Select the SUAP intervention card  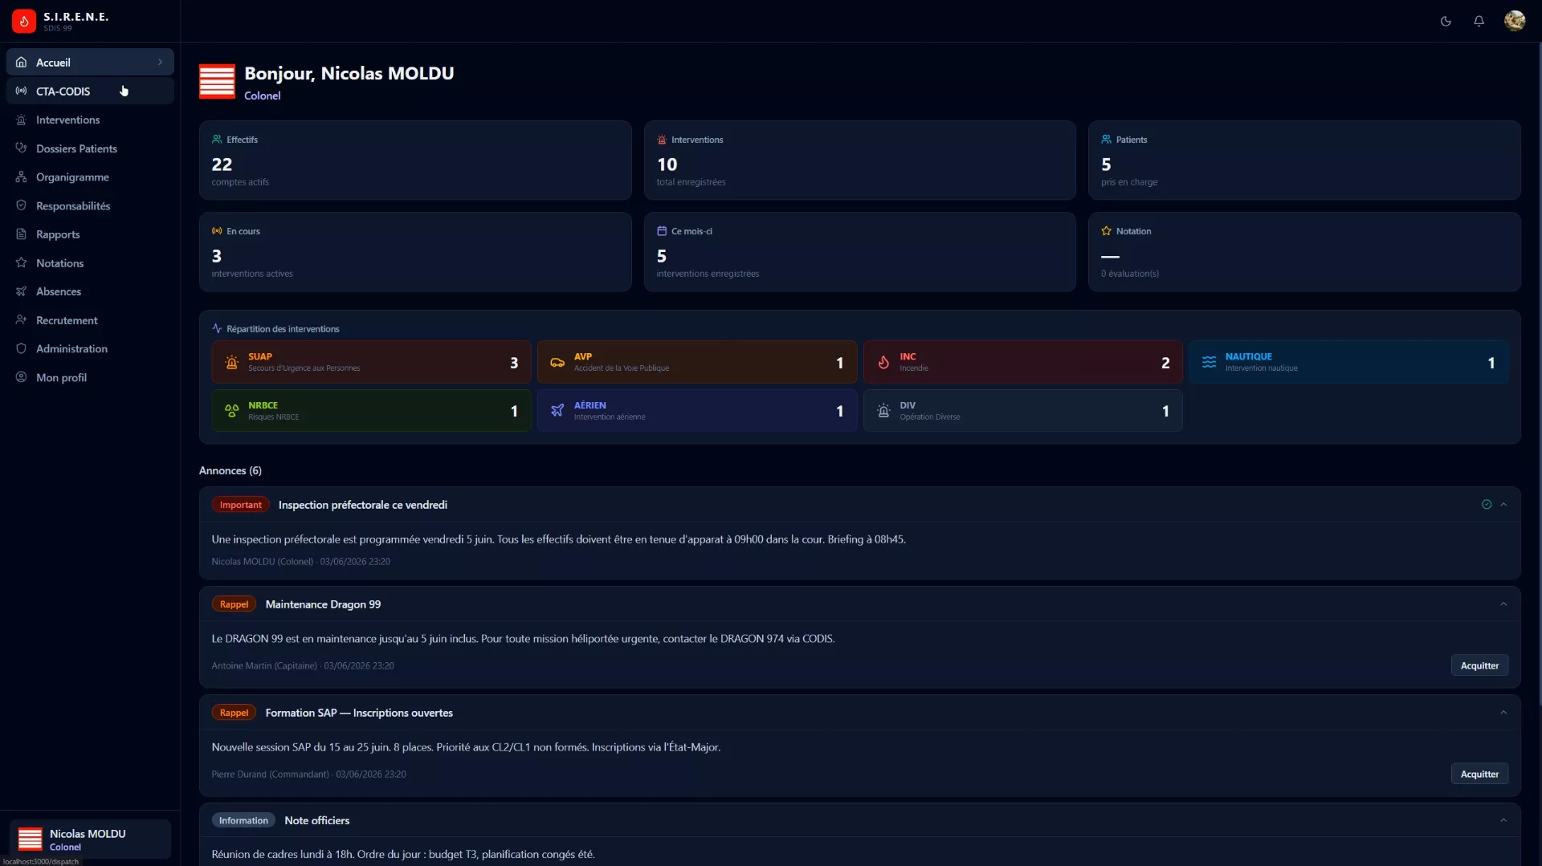371,362
